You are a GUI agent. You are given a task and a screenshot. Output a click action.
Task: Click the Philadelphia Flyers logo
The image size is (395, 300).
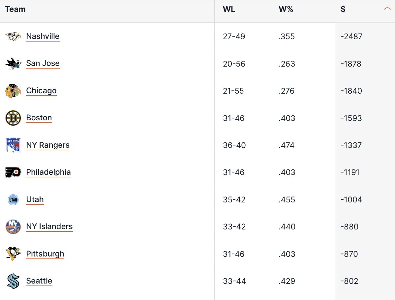[x=13, y=172]
